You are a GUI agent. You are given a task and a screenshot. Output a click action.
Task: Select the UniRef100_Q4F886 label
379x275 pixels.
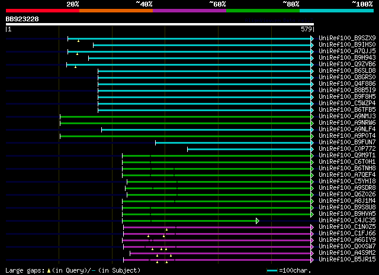pos(347,84)
